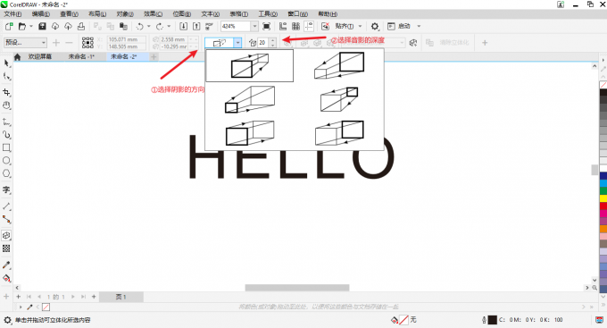Paste from clipboard using the paste icon
This screenshot has height=328, width=607.
coord(123,26)
